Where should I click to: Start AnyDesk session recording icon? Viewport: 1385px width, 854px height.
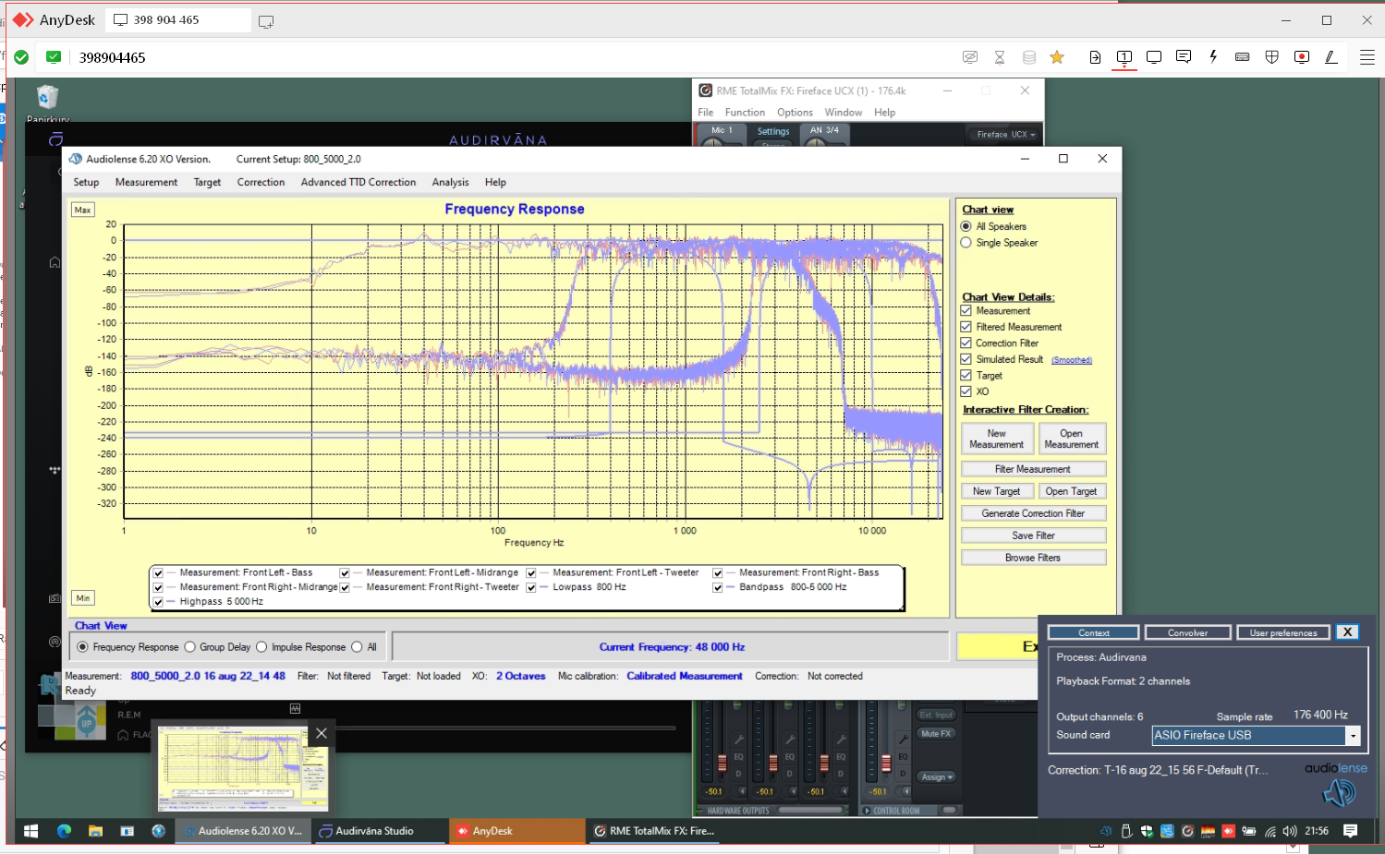point(1302,57)
